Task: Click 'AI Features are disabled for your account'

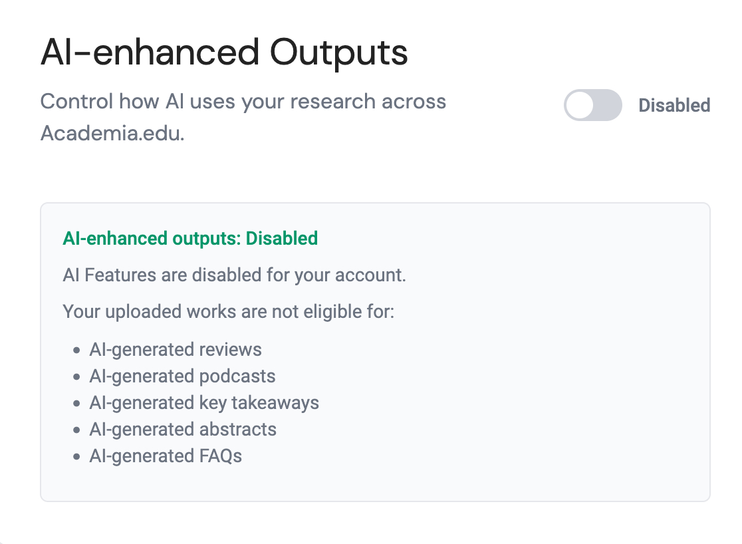Action: point(234,275)
